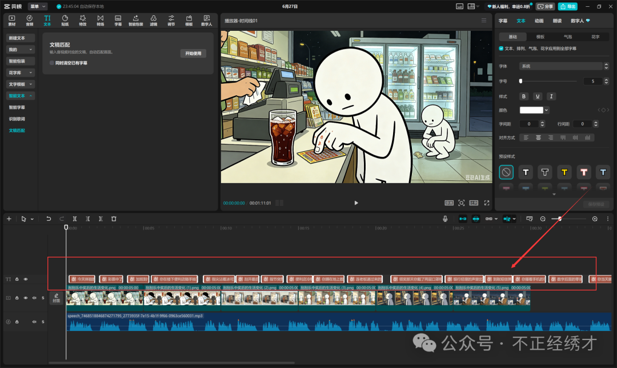
Task: Open the 调节 adjustment panel
Action: (171, 21)
